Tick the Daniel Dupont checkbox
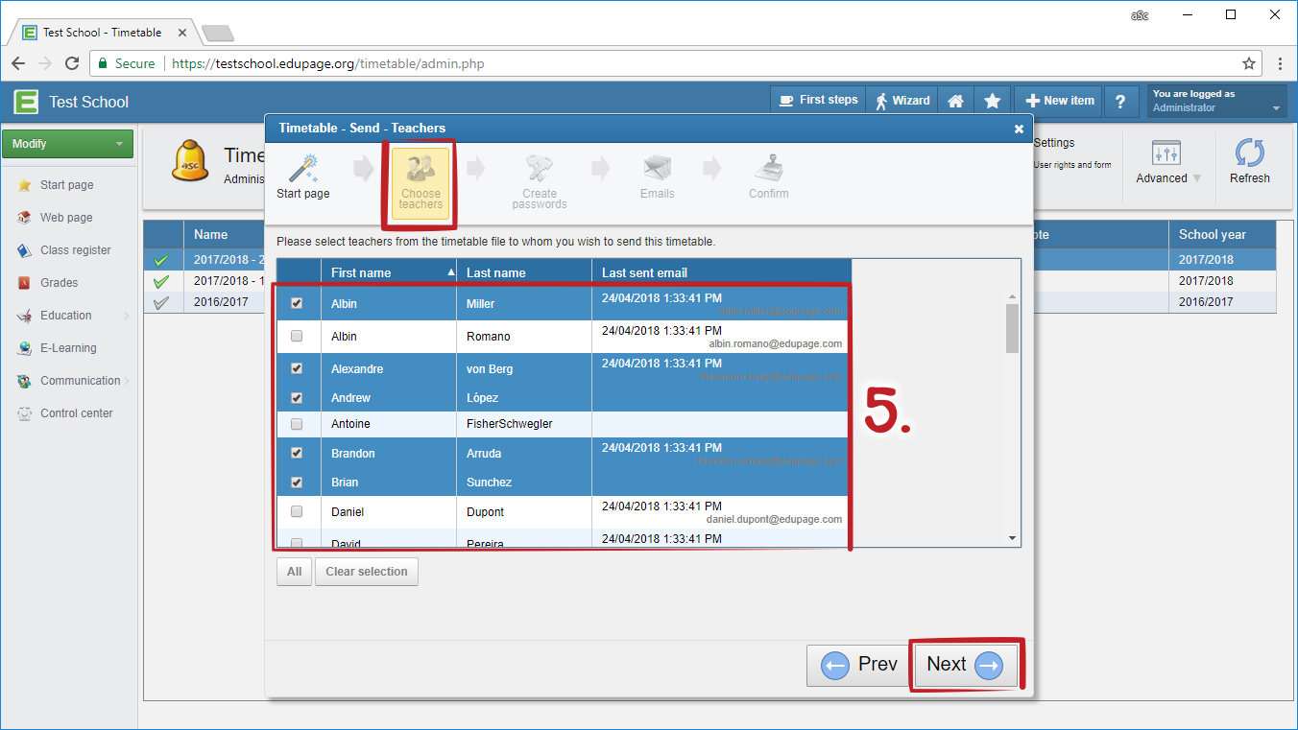 (x=297, y=511)
